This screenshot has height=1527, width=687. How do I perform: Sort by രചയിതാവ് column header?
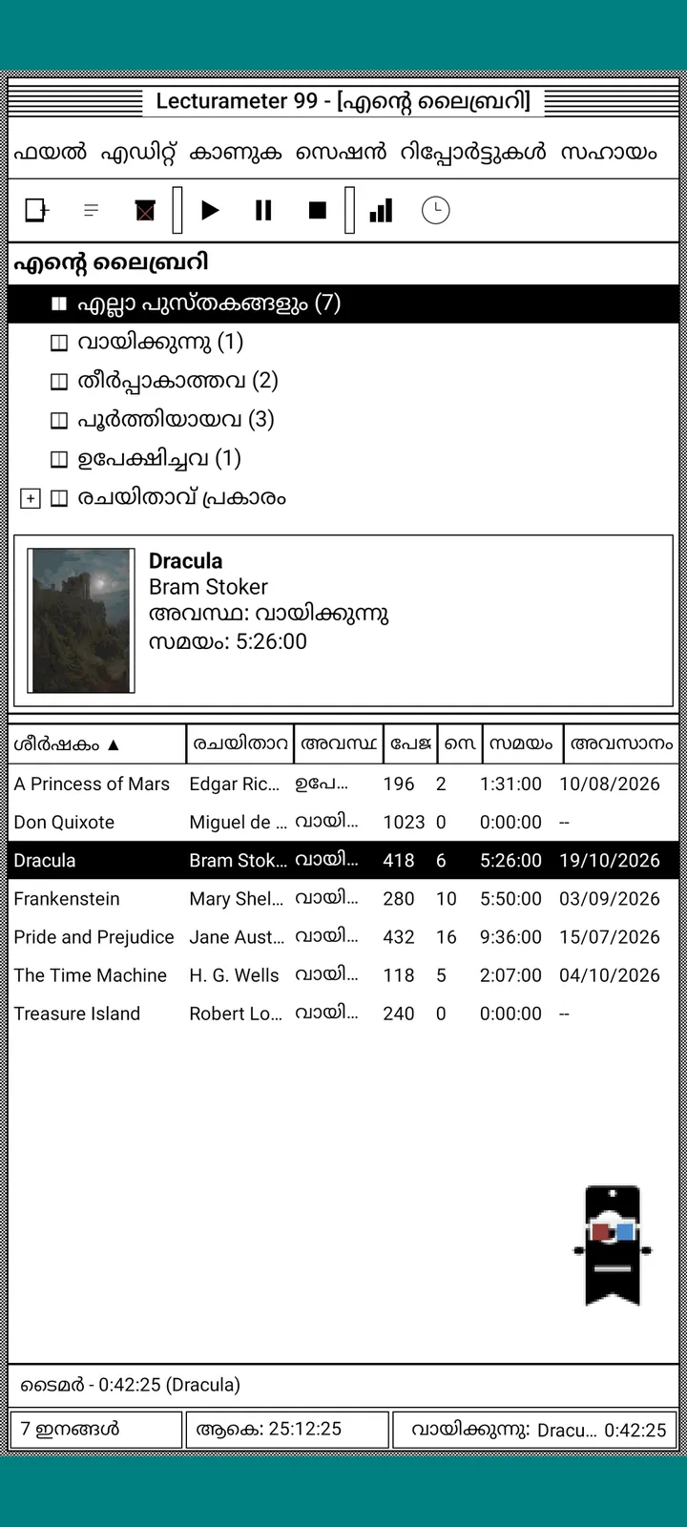[x=239, y=744]
